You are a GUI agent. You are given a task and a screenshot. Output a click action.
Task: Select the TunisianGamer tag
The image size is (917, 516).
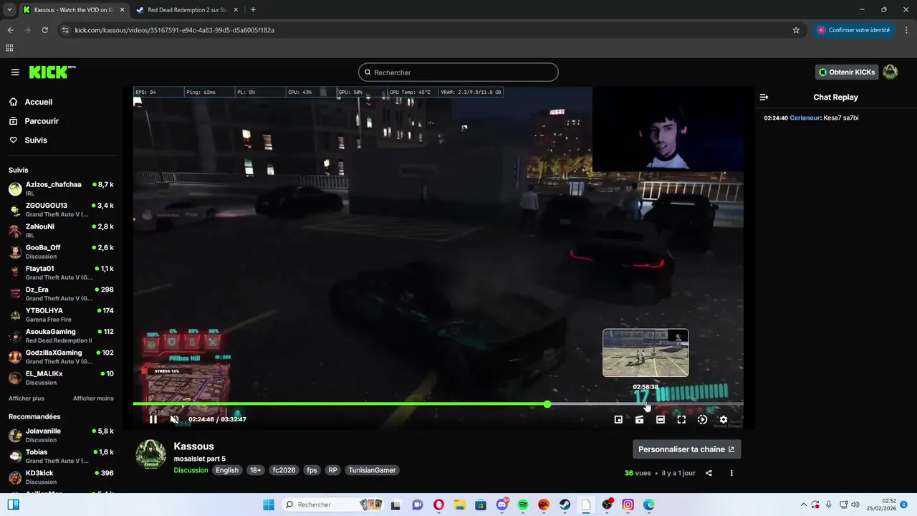(372, 470)
